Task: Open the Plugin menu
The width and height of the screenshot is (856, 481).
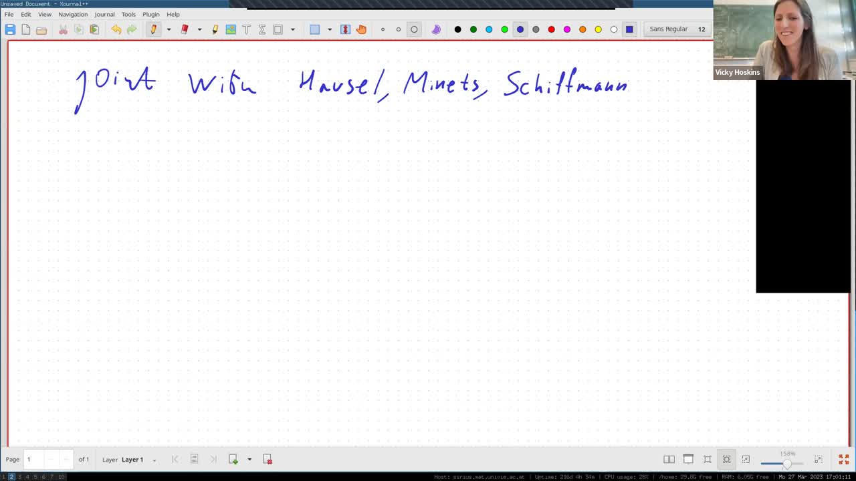Action: [151, 14]
